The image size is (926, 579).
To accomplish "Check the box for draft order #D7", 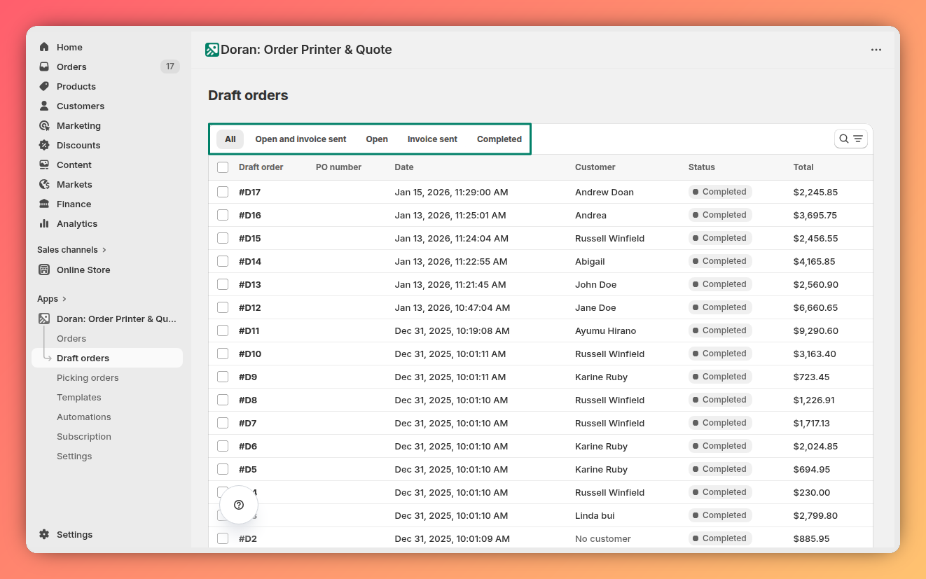I will (223, 423).
